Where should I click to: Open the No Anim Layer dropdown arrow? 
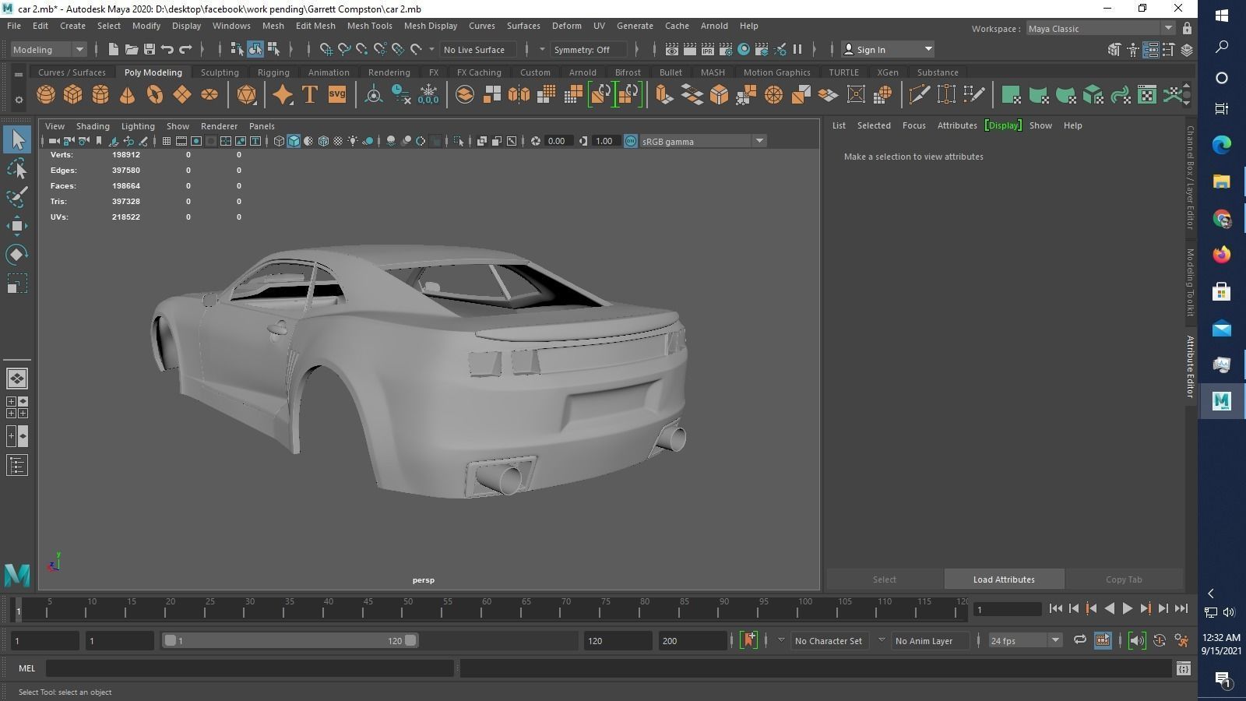tap(882, 640)
